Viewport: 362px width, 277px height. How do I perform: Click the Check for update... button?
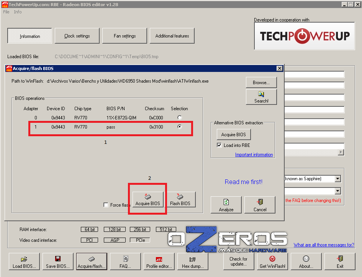[239, 261]
